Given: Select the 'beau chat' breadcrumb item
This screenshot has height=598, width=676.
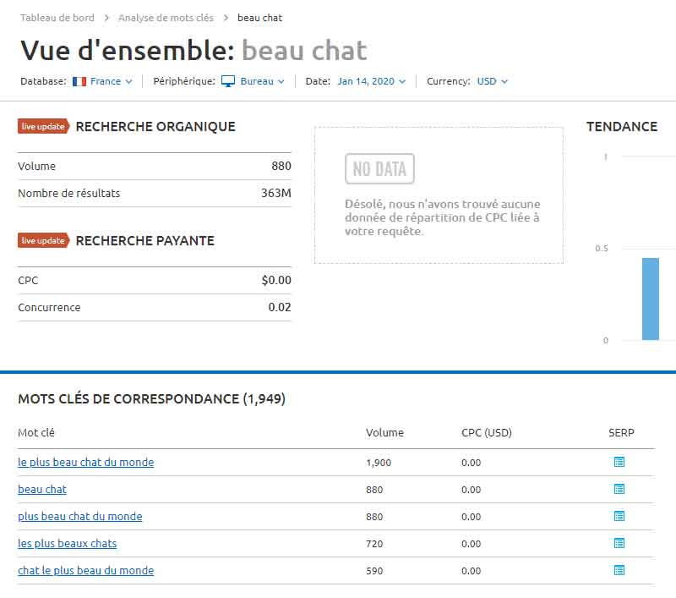Looking at the screenshot, I should [x=259, y=18].
